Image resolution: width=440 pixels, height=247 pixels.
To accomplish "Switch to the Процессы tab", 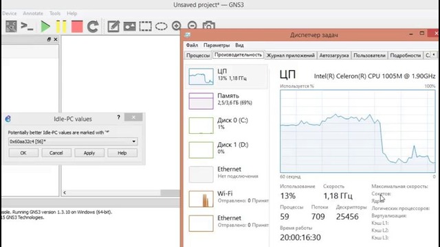I will (198, 56).
